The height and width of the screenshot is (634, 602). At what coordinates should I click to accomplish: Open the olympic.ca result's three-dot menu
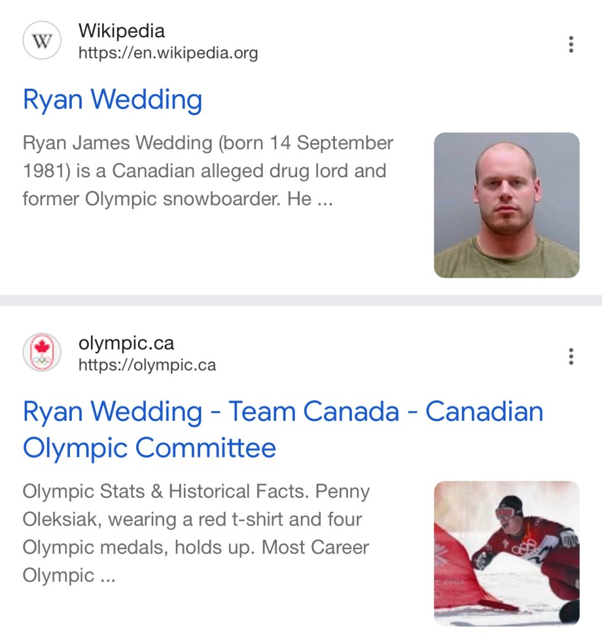[570, 356]
